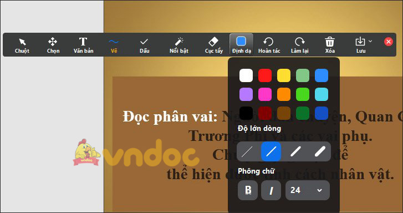Open the font size 24 dropdown
Viewport: 403px width, 213px height.
coord(308,190)
